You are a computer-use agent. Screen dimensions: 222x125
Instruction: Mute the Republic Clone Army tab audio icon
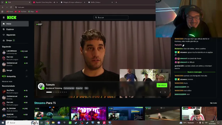coord(54,2)
